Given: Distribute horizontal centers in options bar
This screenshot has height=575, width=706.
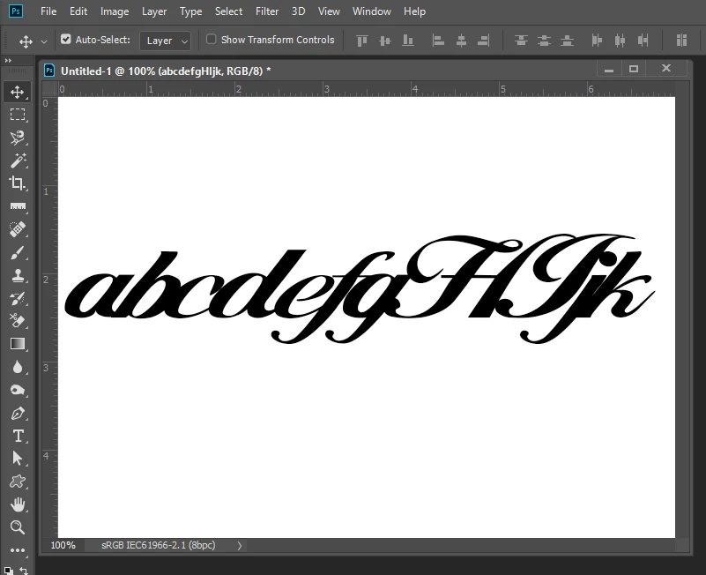Looking at the screenshot, I should point(620,41).
